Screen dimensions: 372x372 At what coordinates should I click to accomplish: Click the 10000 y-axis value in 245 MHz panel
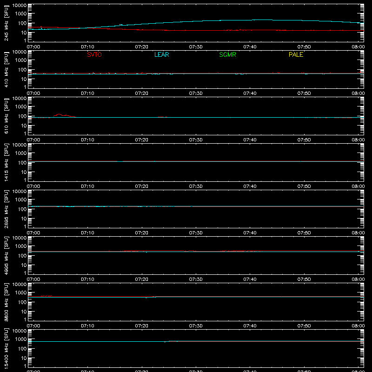coord(20,6)
